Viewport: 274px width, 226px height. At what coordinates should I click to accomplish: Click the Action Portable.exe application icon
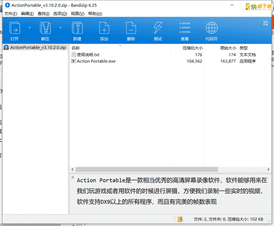tap(74, 61)
